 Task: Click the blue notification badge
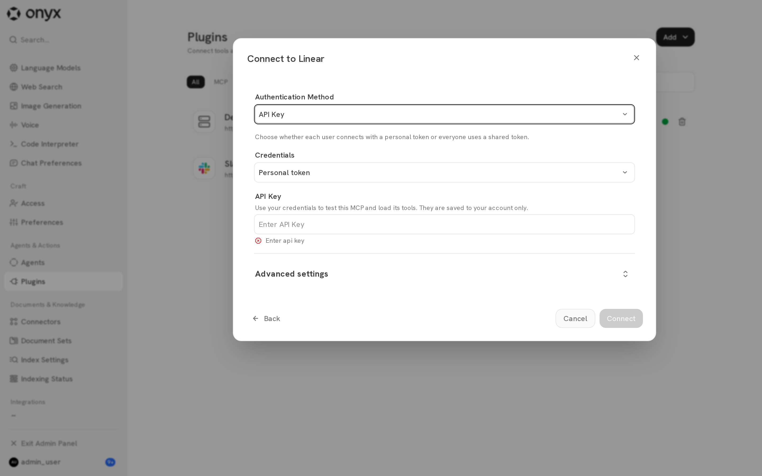[110, 462]
